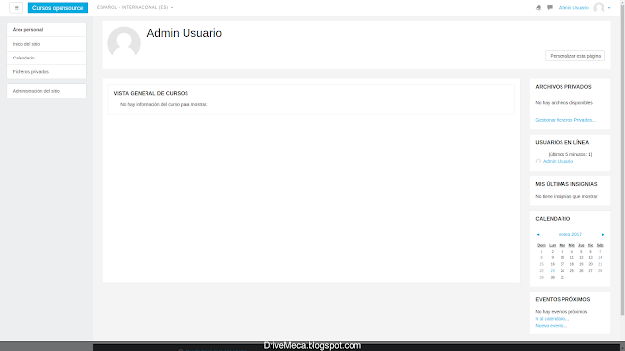Open the user menu dropdown arrow

[609, 8]
